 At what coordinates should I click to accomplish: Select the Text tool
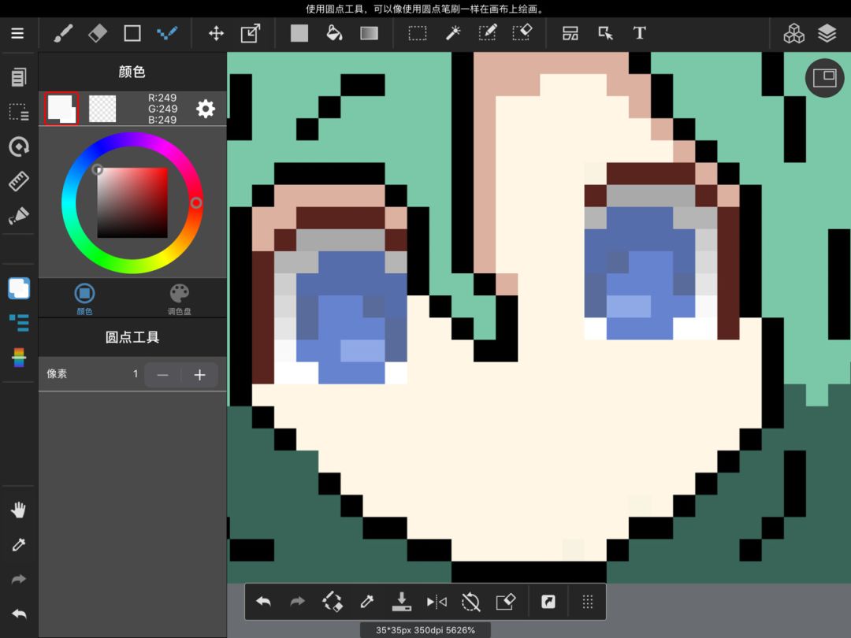click(x=639, y=34)
